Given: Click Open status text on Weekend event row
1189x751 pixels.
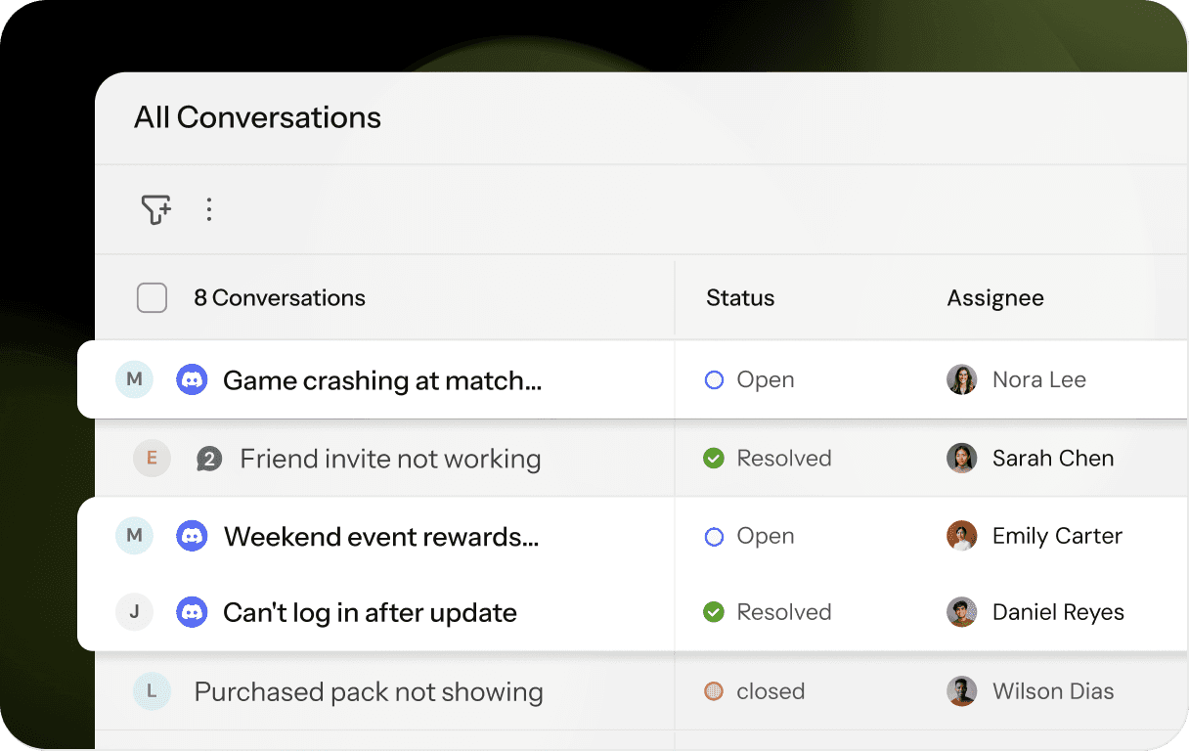Looking at the screenshot, I should coord(766,536).
